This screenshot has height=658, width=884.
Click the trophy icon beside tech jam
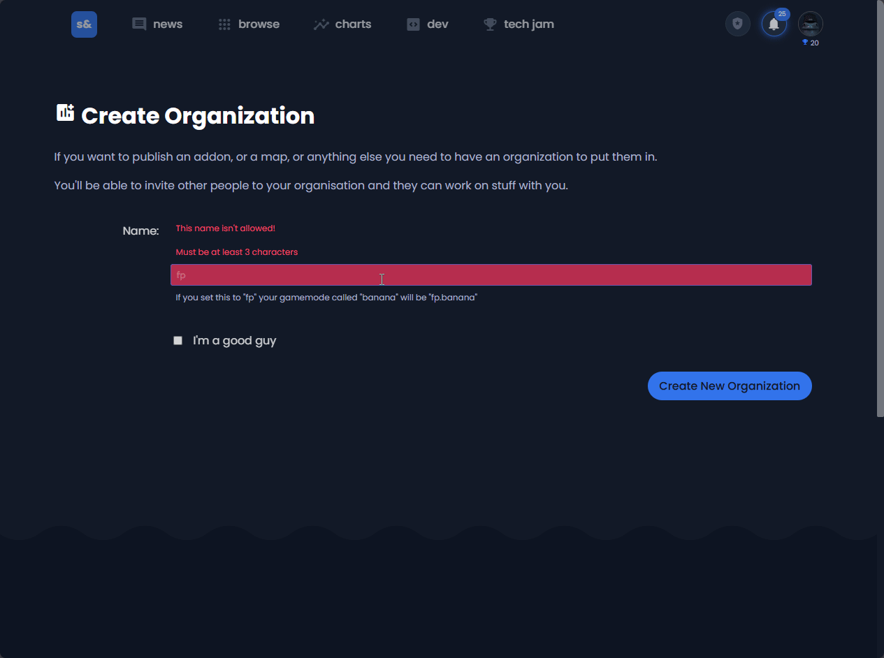tap(491, 24)
